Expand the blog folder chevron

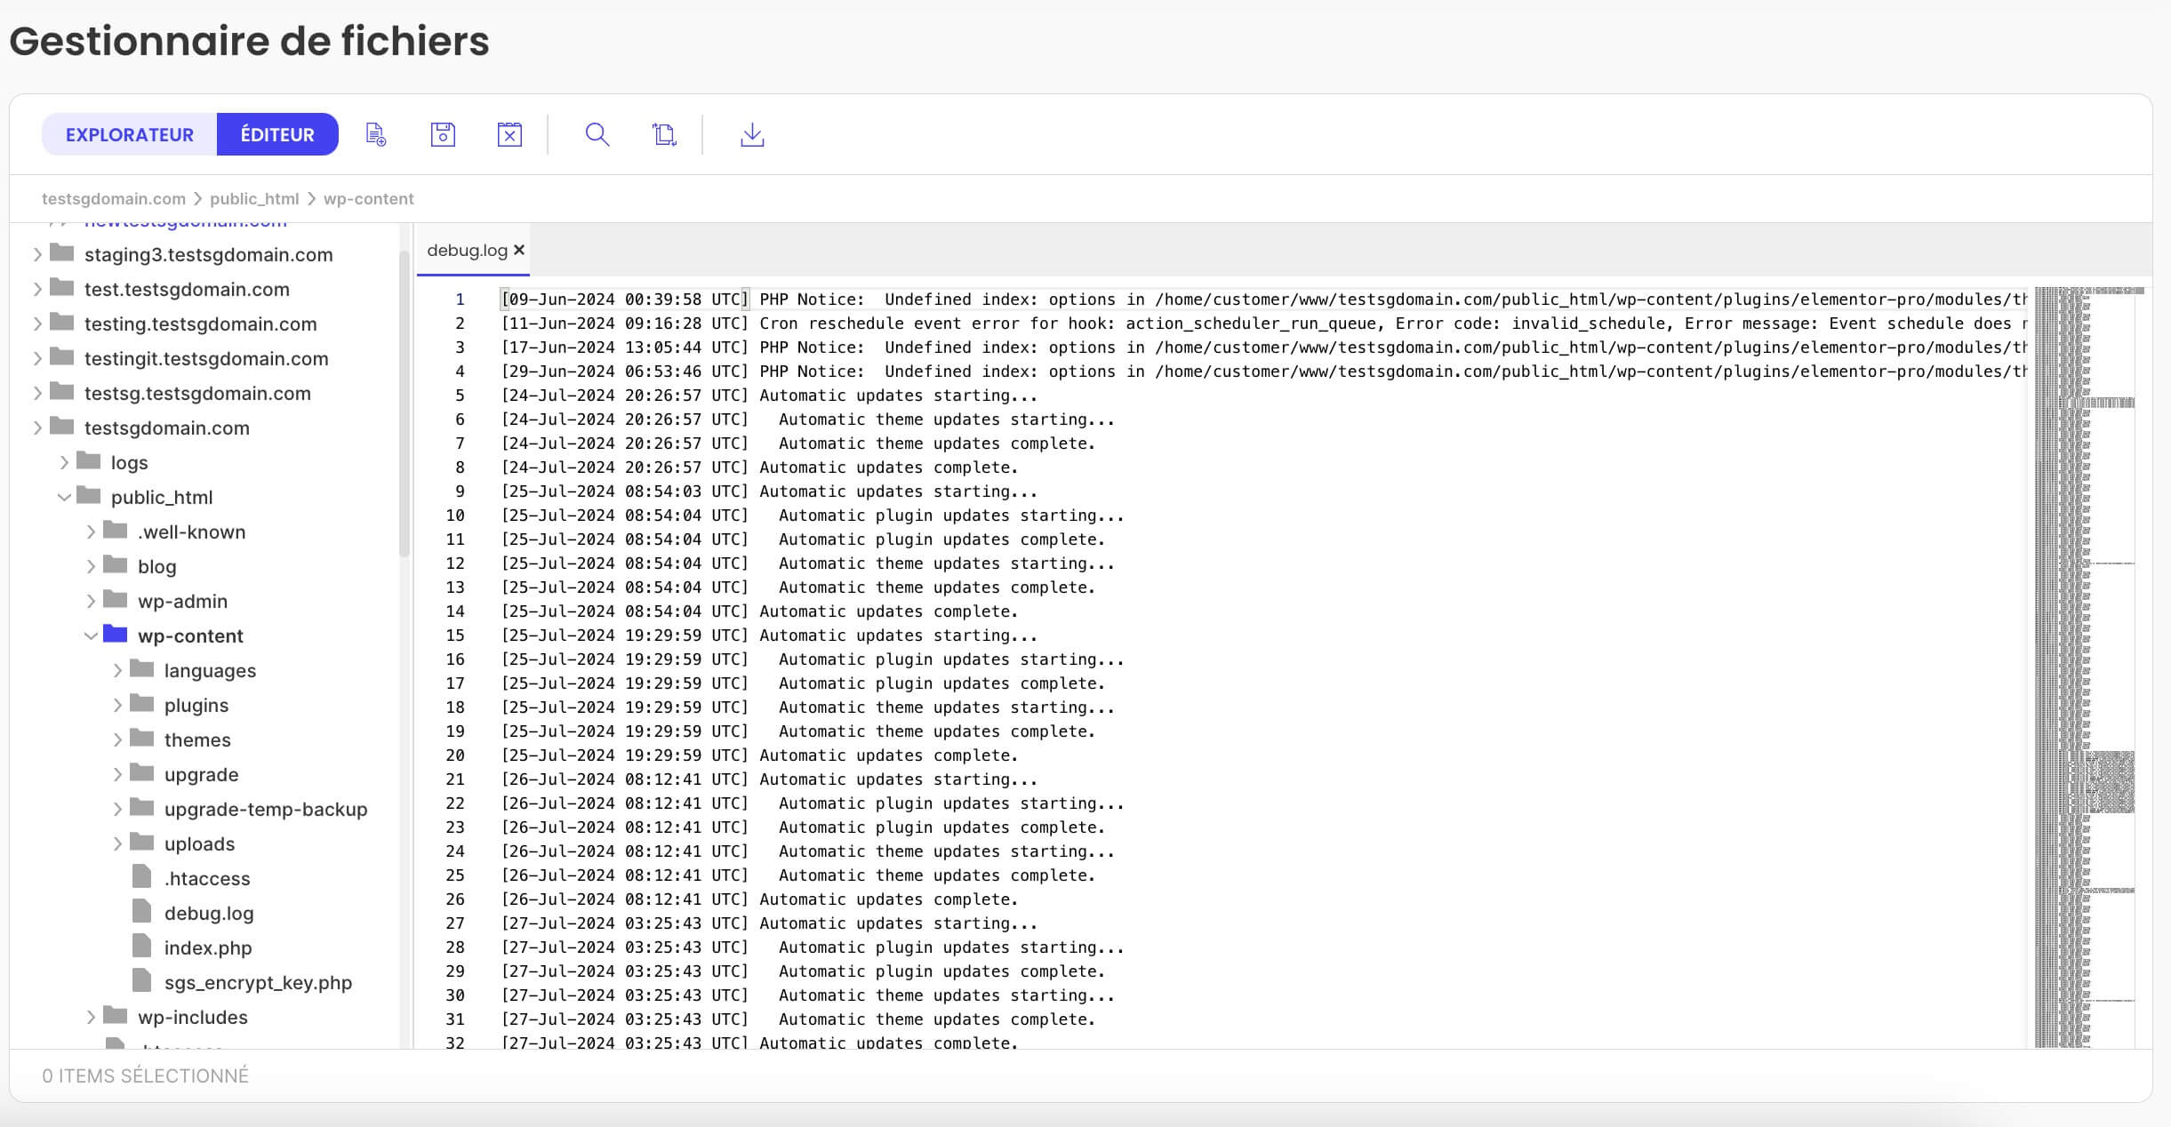[91, 566]
